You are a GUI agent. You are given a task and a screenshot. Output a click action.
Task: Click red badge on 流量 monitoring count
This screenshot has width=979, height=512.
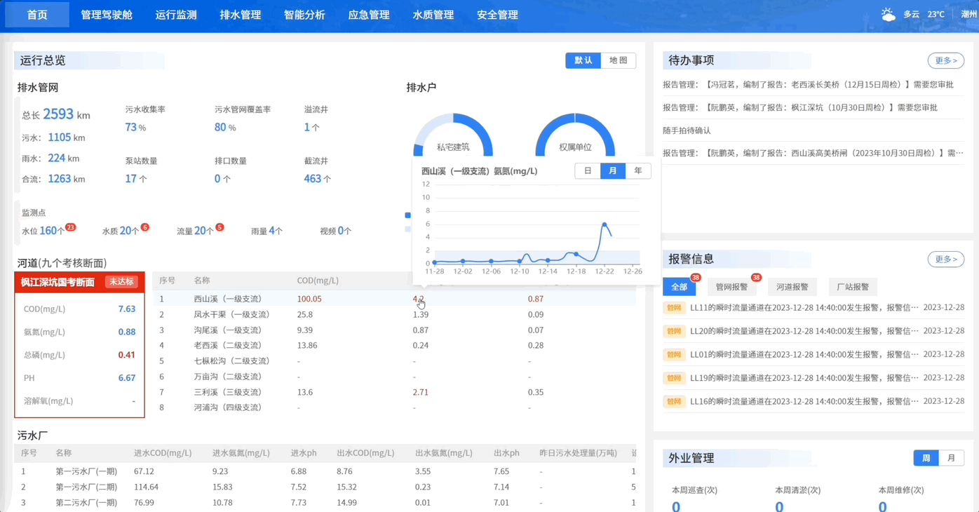(220, 227)
